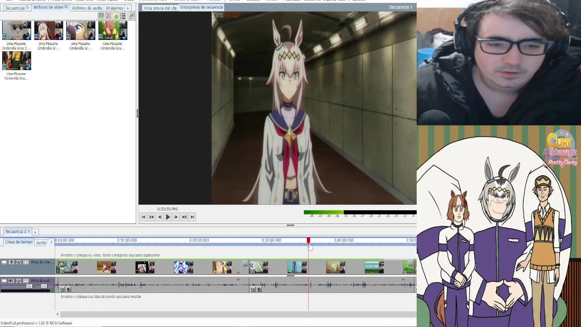Open FX on first audio clip

click(x=62, y=289)
